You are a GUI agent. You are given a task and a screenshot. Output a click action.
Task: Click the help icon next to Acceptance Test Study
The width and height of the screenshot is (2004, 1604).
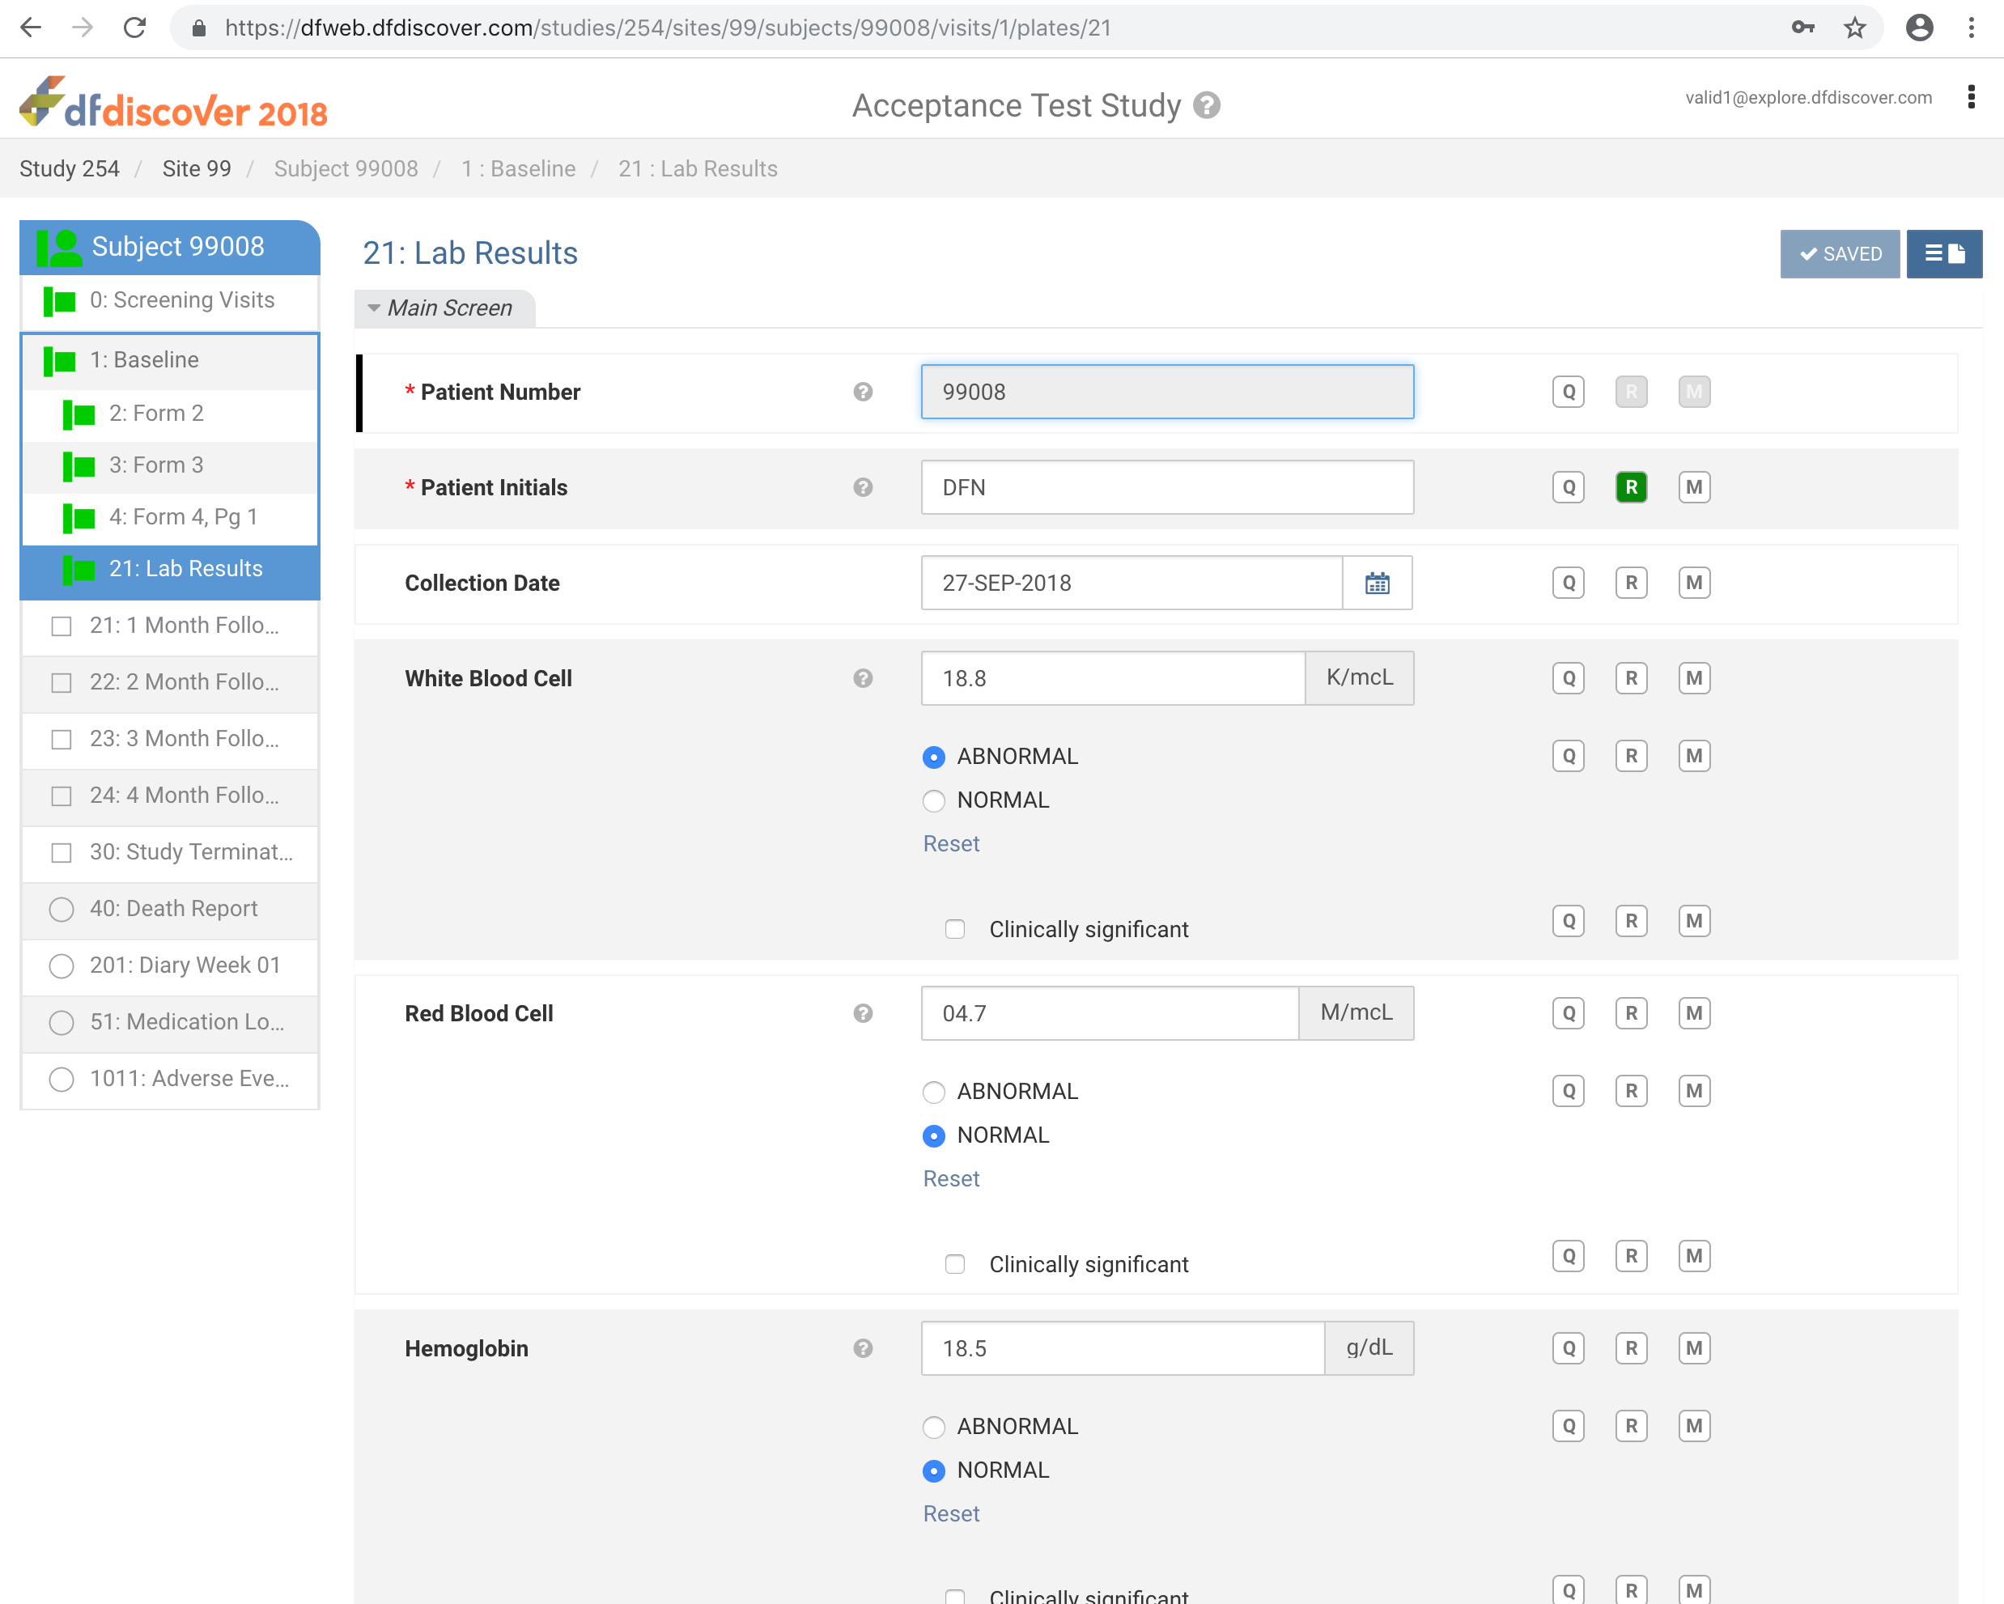click(x=1207, y=106)
